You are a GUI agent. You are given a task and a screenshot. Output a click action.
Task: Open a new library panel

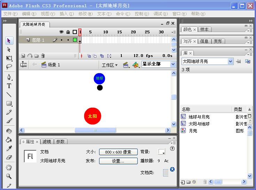248,61
